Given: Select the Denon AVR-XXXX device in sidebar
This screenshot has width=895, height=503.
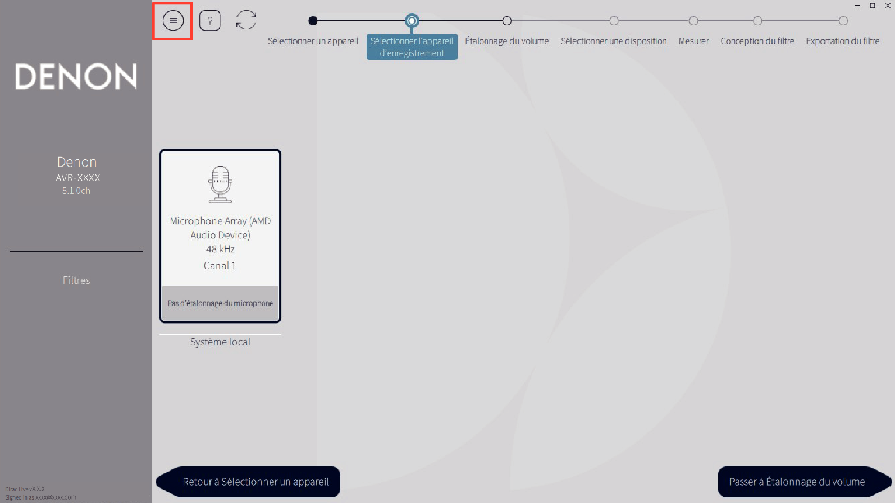Looking at the screenshot, I should [x=76, y=176].
